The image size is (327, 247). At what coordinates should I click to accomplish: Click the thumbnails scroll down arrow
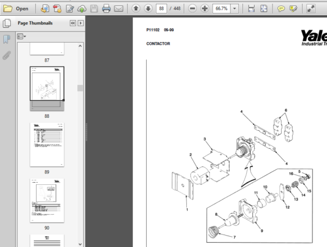point(80,244)
